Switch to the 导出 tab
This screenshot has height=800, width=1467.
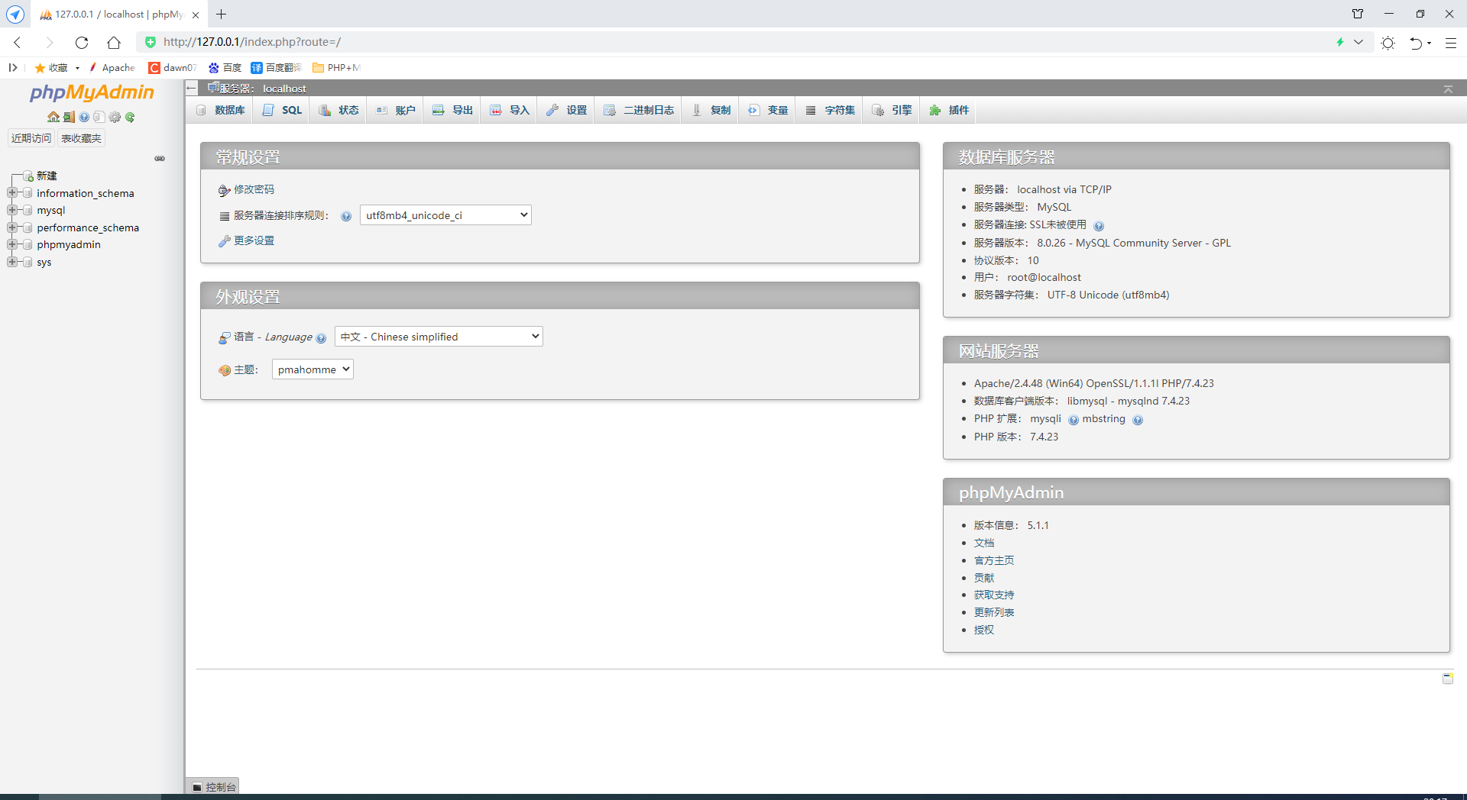point(452,110)
